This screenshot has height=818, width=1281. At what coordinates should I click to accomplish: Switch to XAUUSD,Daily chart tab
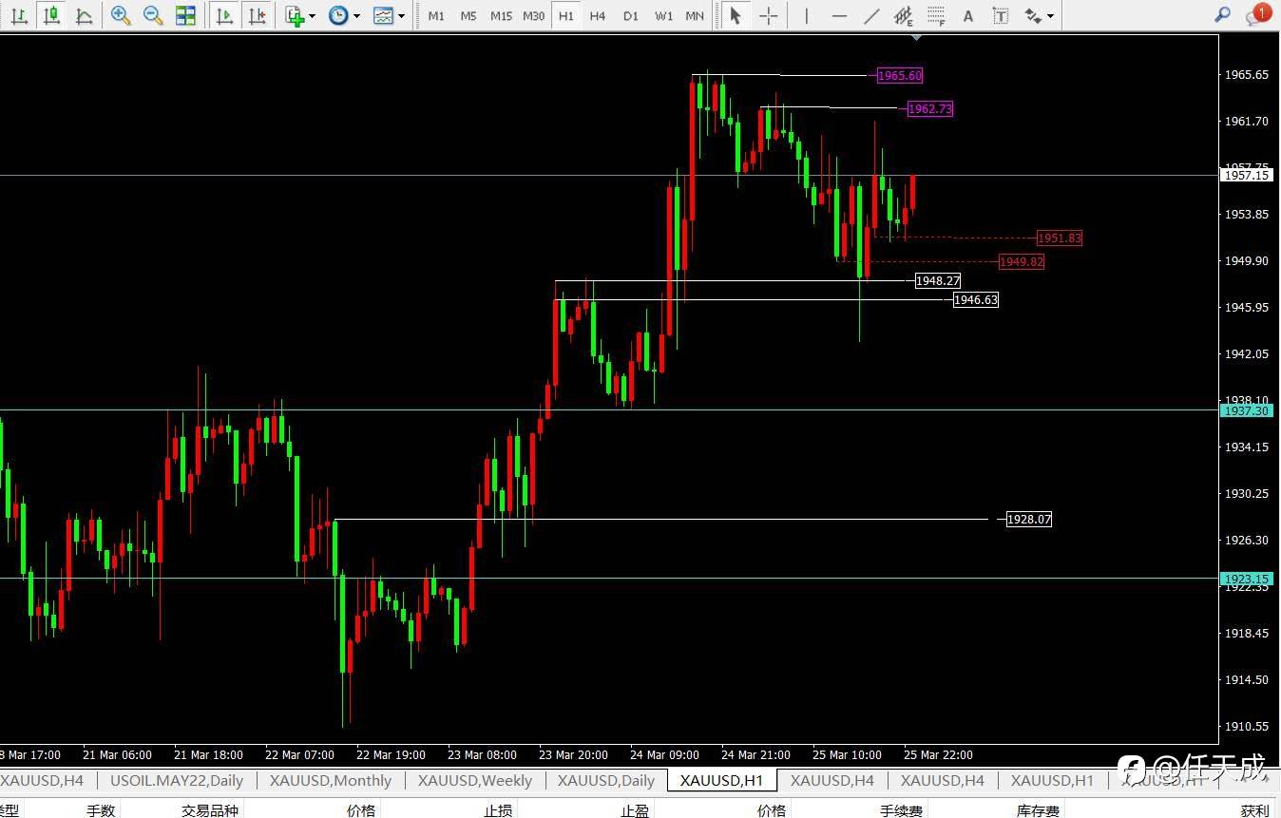606,780
